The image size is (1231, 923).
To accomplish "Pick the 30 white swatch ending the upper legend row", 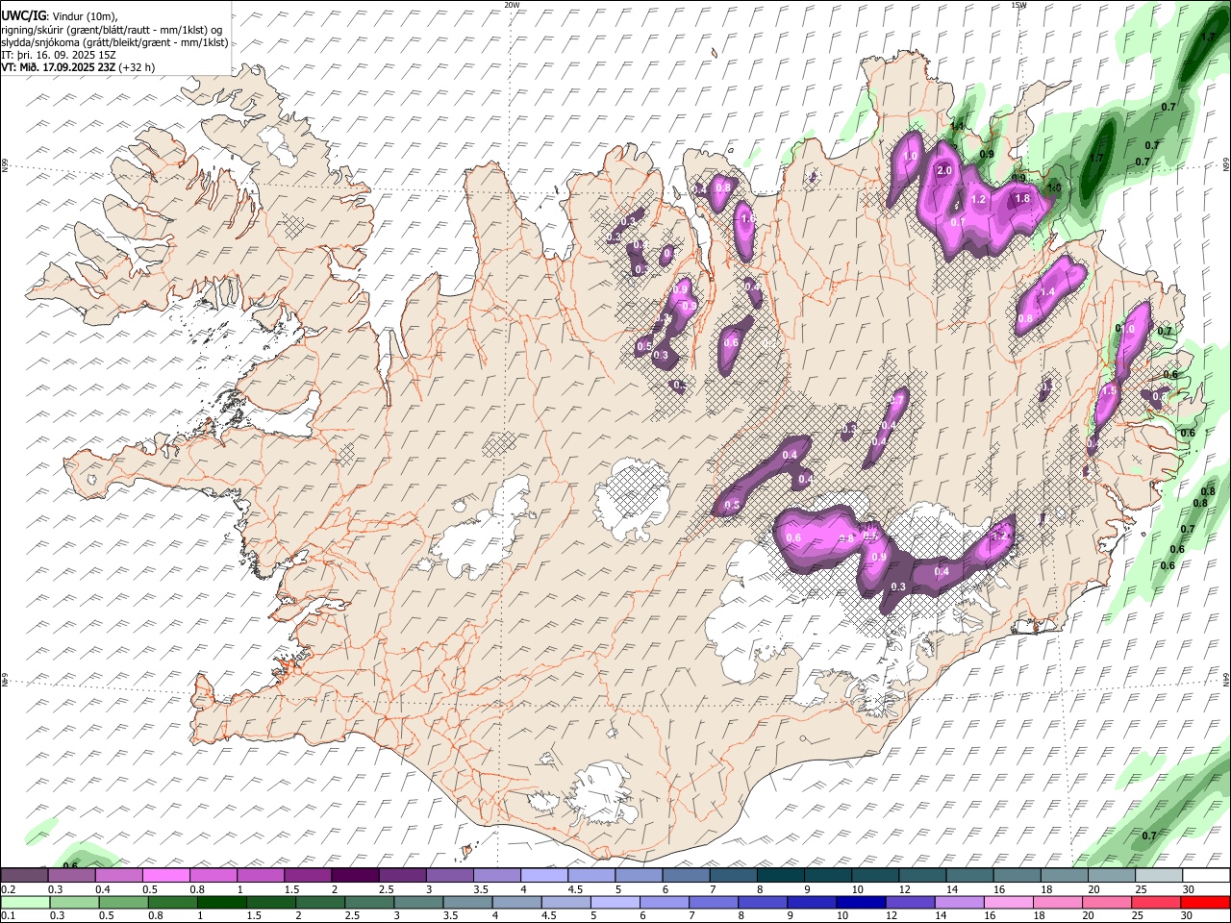I will coord(1207,875).
